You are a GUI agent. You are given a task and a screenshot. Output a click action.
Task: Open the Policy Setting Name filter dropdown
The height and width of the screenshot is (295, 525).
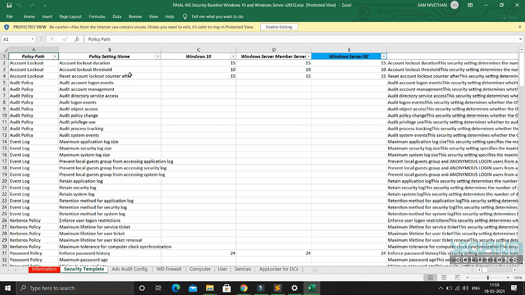pyautogui.click(x=158, y=56)
